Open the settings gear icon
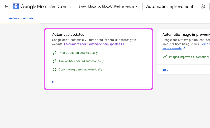The image size is (210, 128). pos(203,6)
